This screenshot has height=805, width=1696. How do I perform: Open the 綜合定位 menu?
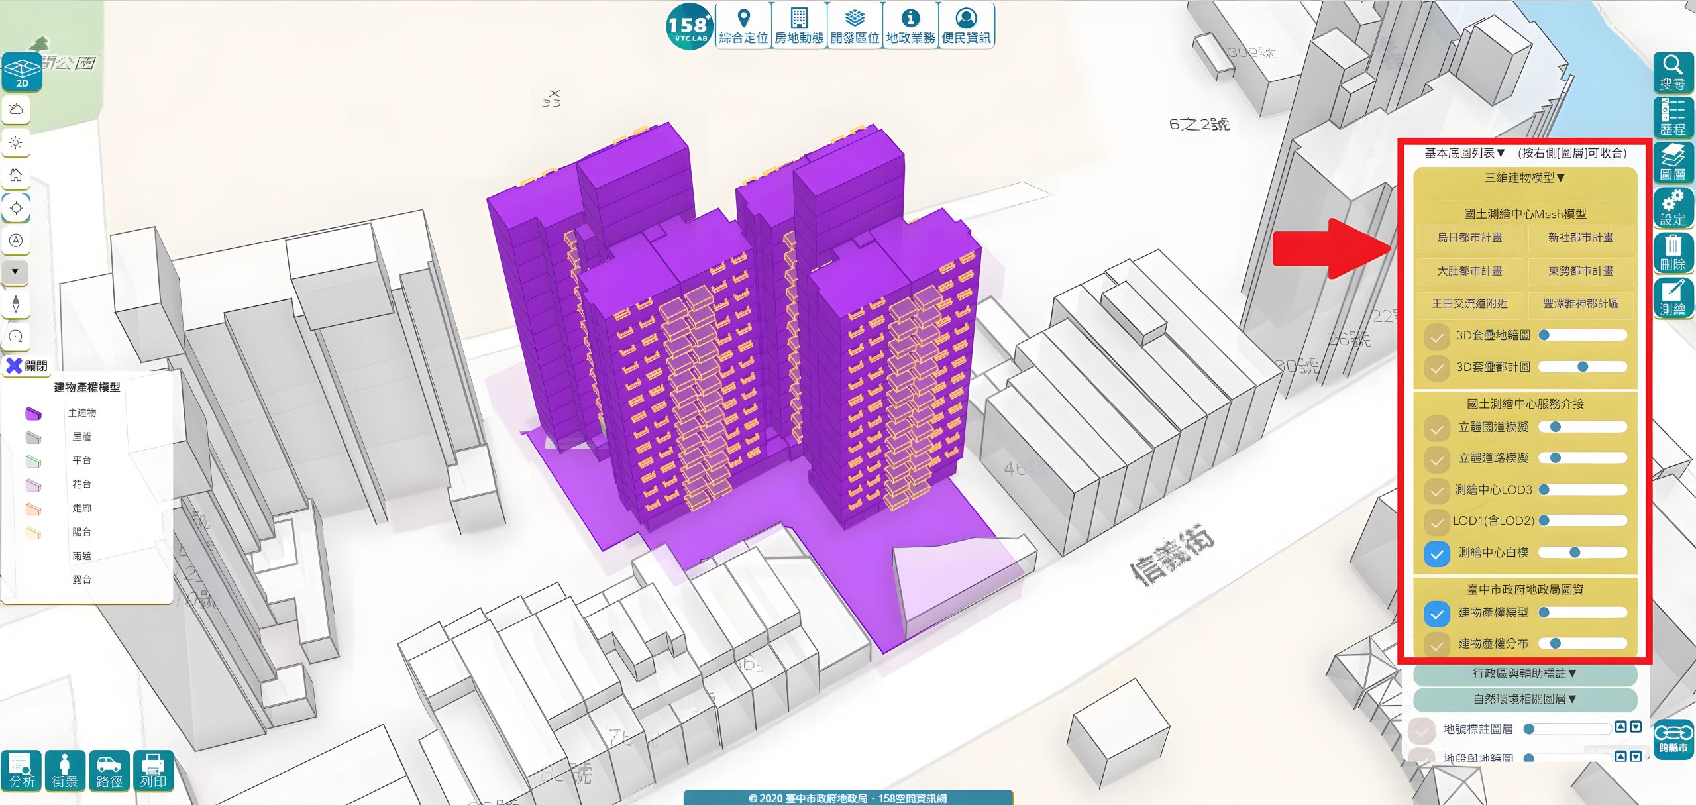743,25
